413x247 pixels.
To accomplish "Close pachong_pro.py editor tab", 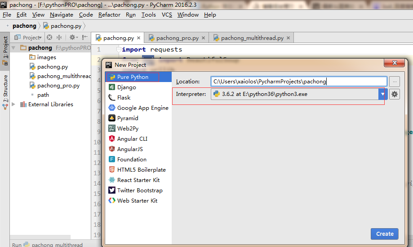I will (203, 38).
